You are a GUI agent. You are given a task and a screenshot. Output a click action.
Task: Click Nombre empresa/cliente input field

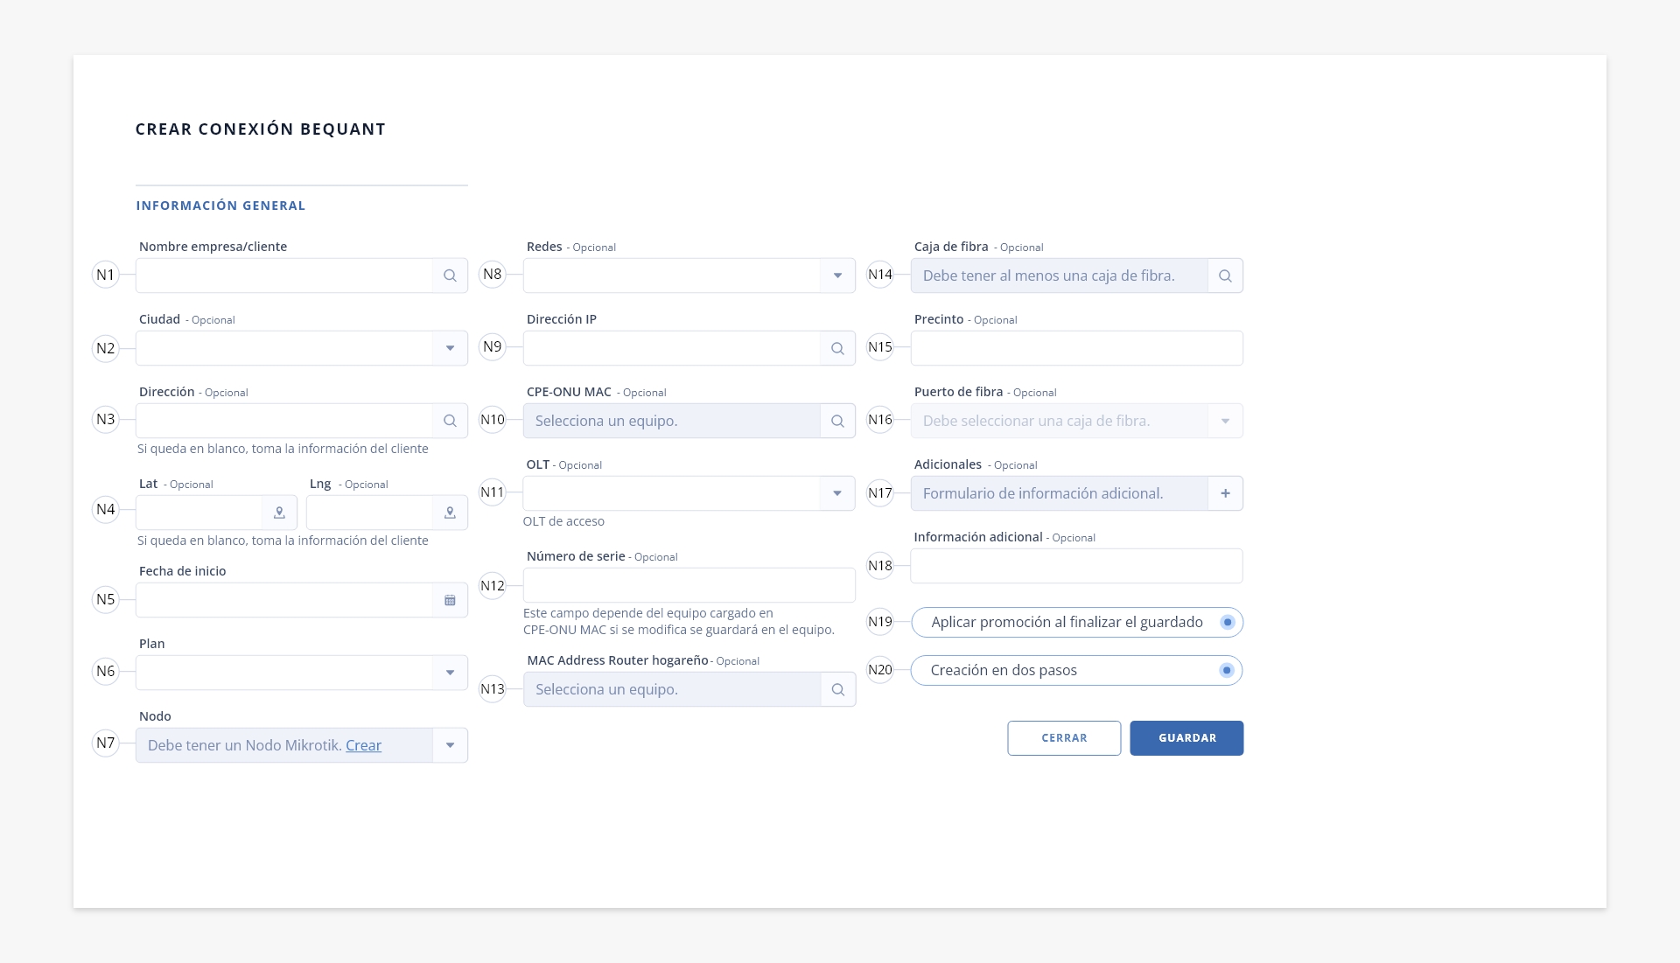(x=284, y=276)
